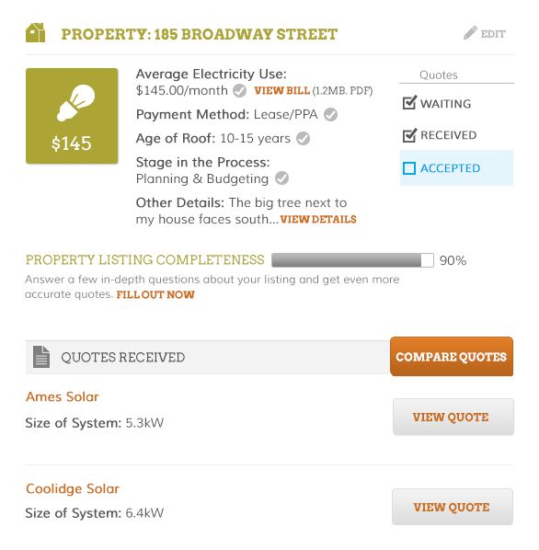Click the checkmark after Planning & Budgeting
This screenshot has height=550, width=539.
click(x=281, y=178)
